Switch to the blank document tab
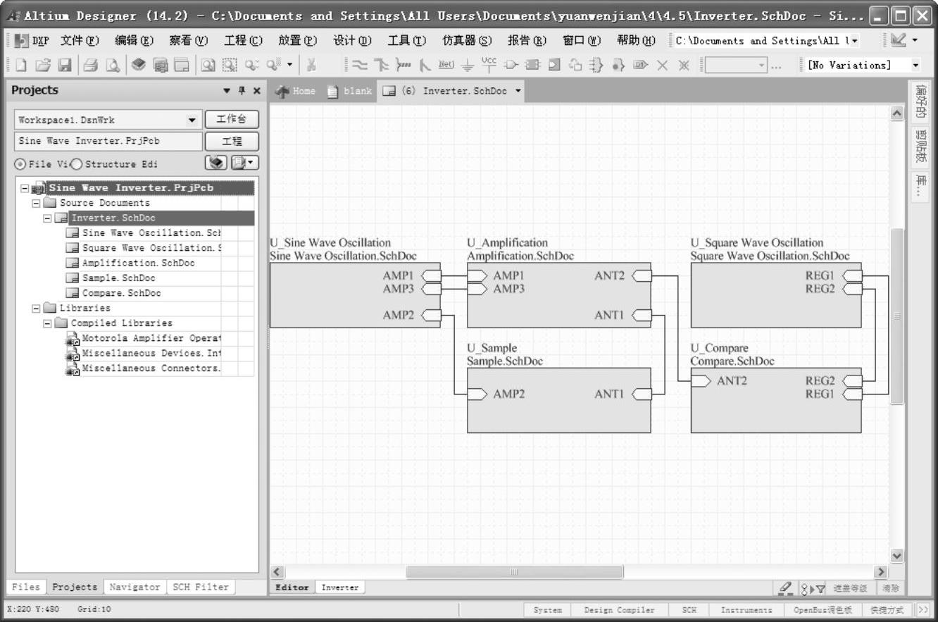 (350, 91)
